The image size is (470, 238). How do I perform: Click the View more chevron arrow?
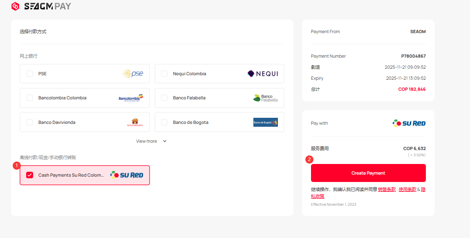165,141
